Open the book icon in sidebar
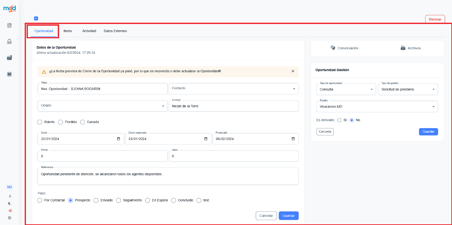 click(9, 74)
